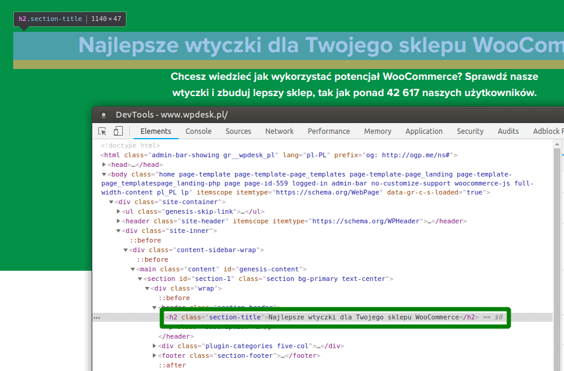564x371 pixels.
Task: Collapse the body element node
Action: point(104,174)
